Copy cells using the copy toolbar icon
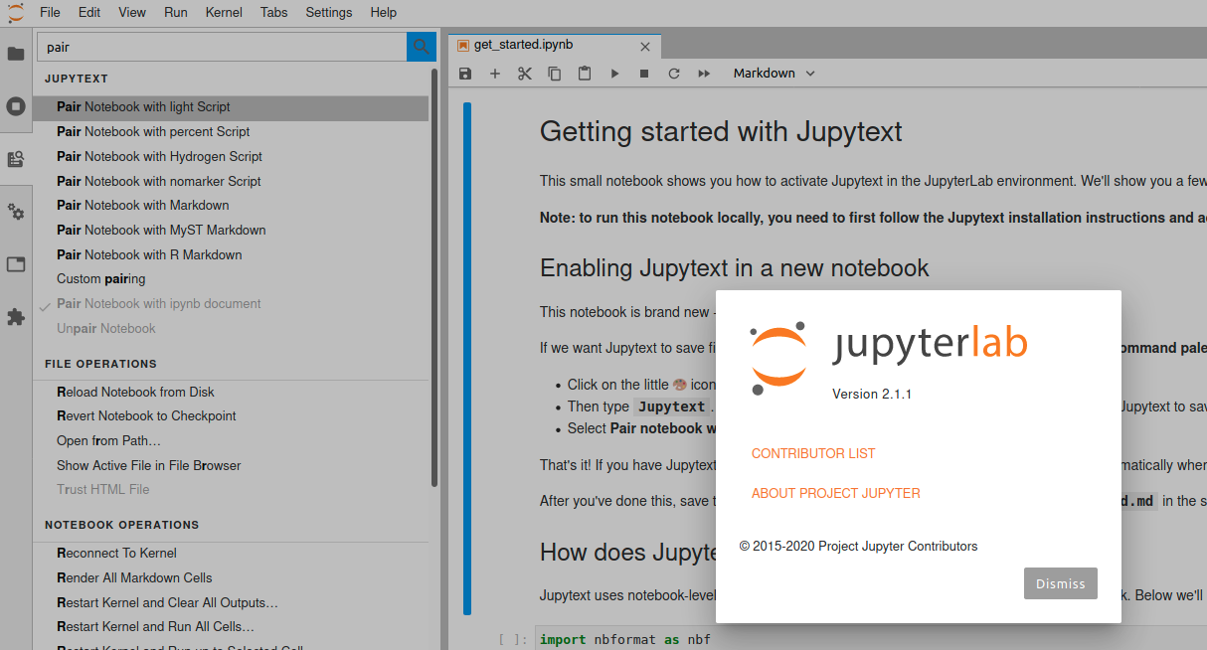 point(554,73)
